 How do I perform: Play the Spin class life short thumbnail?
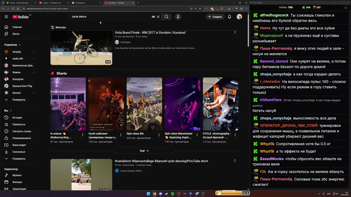144,104
